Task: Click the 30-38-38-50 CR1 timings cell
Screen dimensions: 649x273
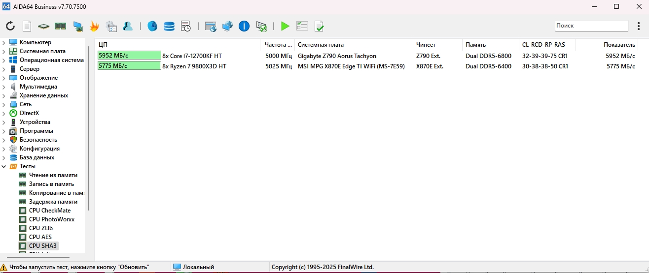Action: [x=545, y=66]
